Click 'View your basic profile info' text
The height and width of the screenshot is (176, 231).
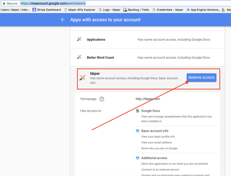pos(158,137)
